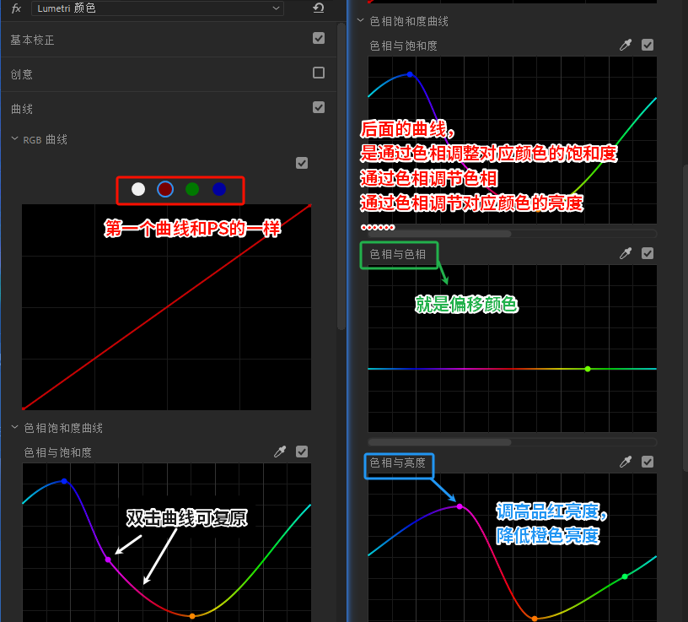Pick eyedropper for right 色相与饱和度 curve
Viewport: 688px width, 622px height.
(x=626, y=45)
